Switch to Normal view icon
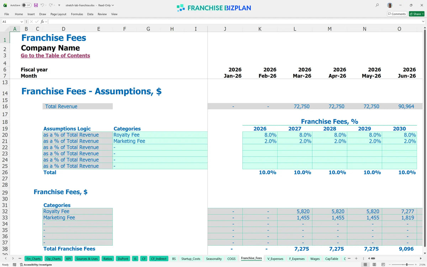427x267 pixels. coord(365,265)
